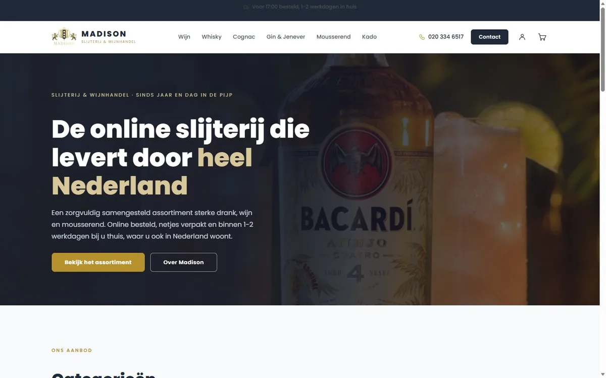Open the Gin & Jenever menu item
606x378 pixels.
286,37
